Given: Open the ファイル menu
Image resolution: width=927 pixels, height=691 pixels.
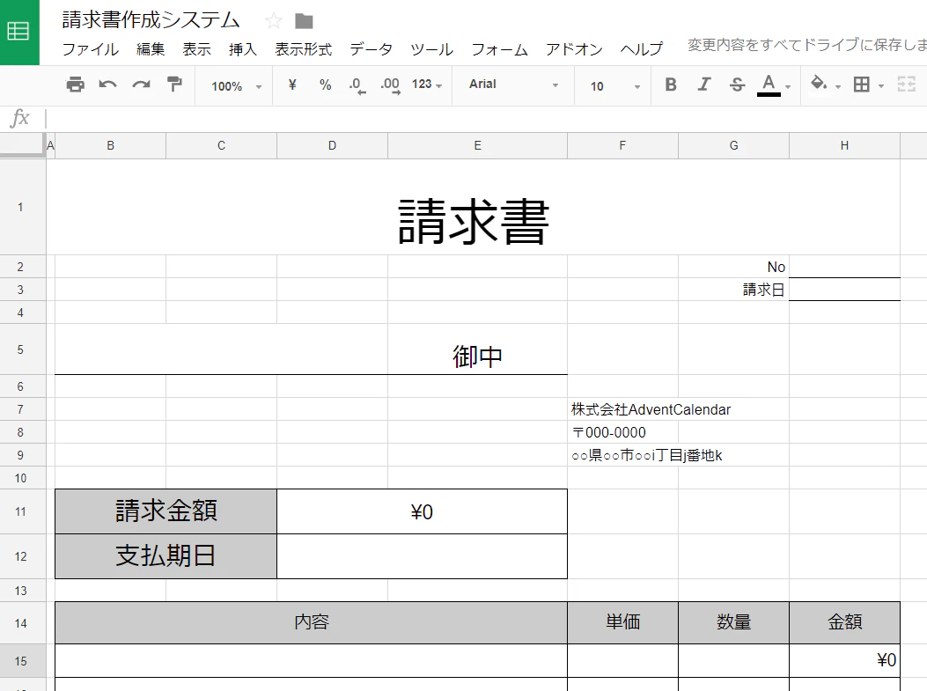Looking at the screenshot, I should click(91, 49).
